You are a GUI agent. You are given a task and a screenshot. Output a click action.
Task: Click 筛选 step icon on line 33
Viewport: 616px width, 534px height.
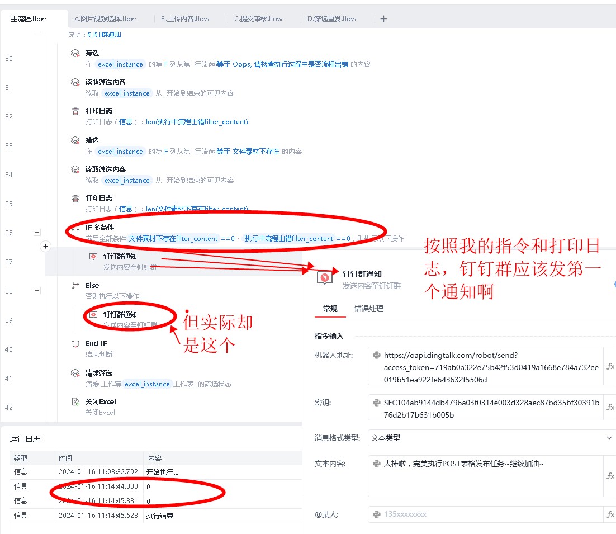point(75,140)
